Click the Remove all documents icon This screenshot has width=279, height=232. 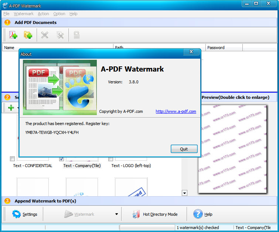(60, 35)
